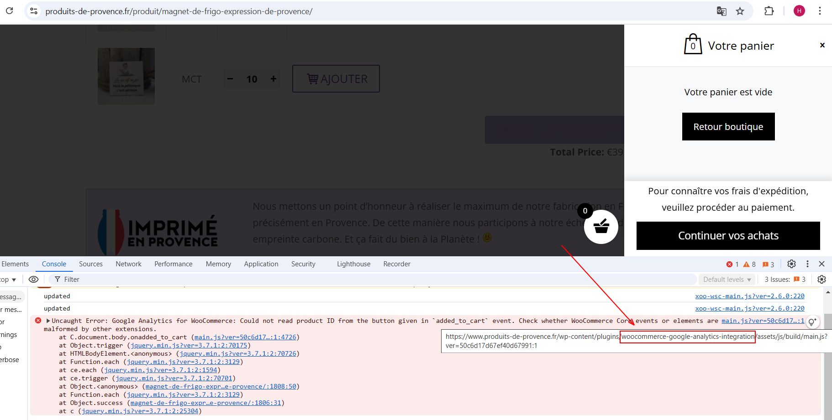The height and width of the screenshot is (420, 832).
Task: Click the console vertical scrollbar up arrow
Action: tap(827, 292)
